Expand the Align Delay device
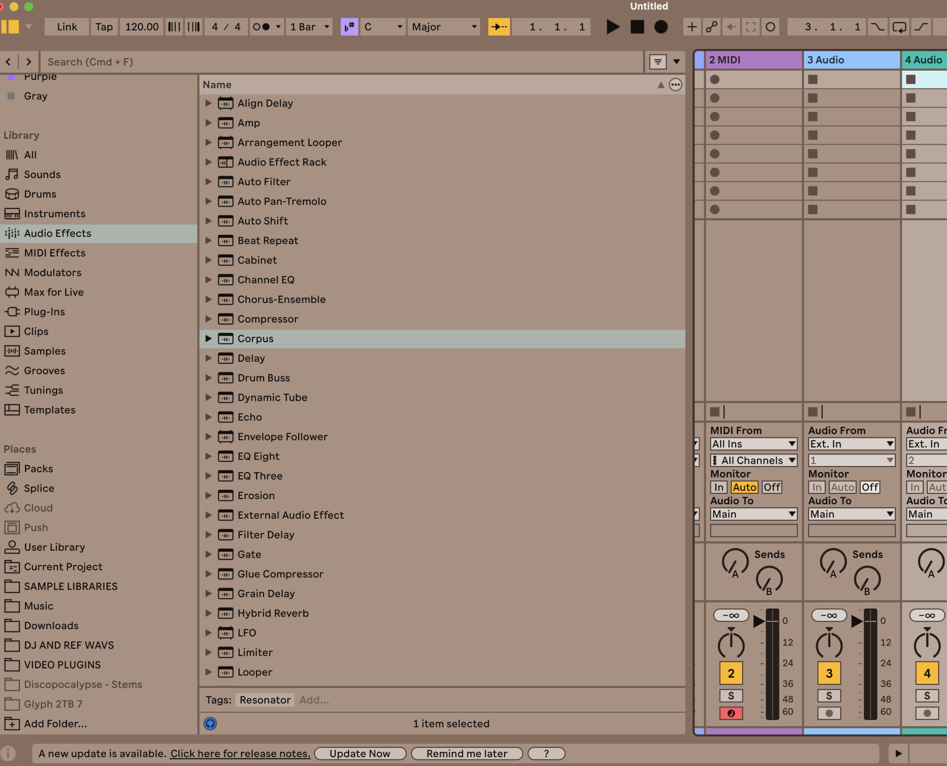This screenshot has height=766, width=947. 208,103
